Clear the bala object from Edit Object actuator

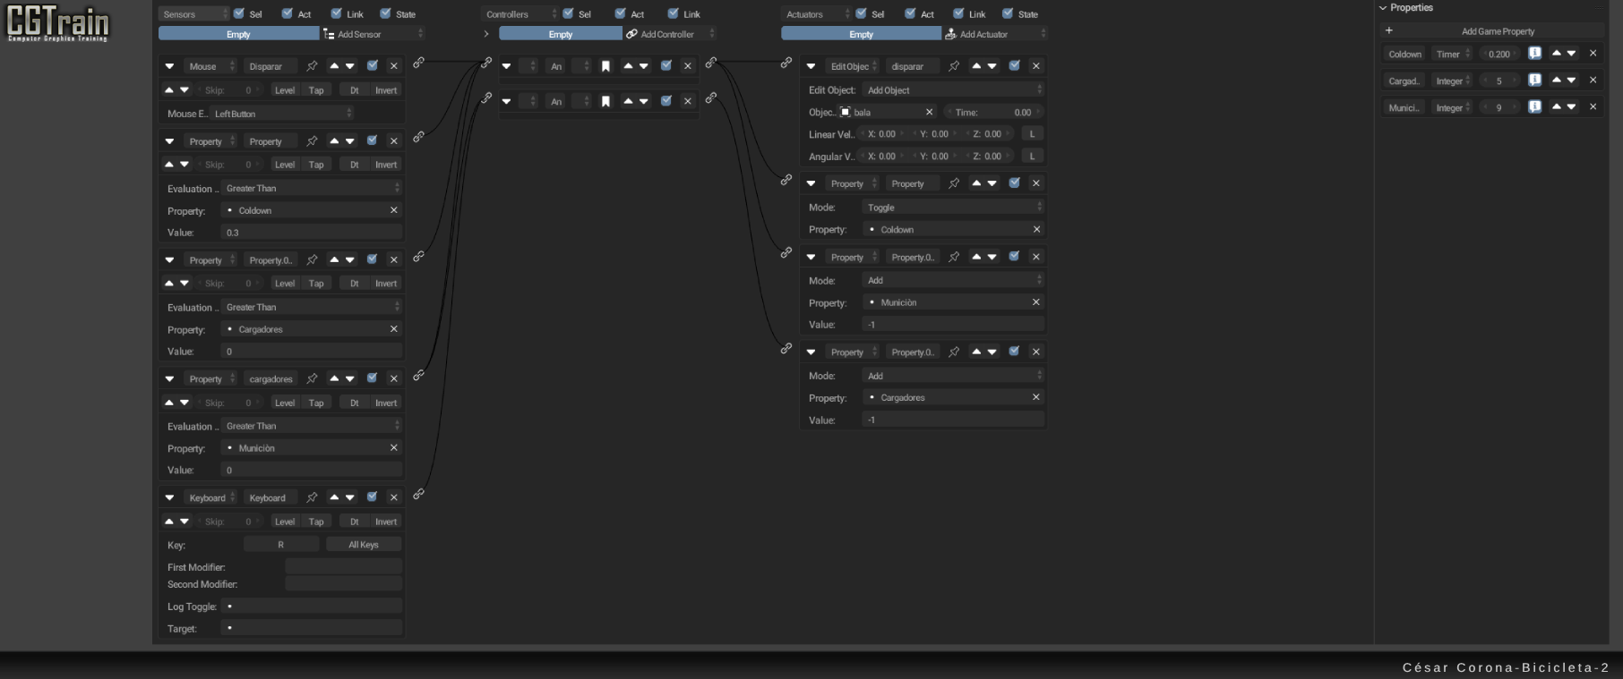pos(929,113)
